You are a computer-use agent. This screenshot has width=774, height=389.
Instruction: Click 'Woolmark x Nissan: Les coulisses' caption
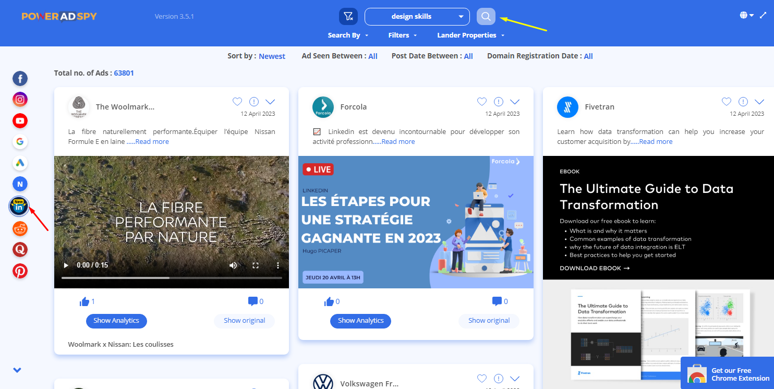tap(120, 344)
